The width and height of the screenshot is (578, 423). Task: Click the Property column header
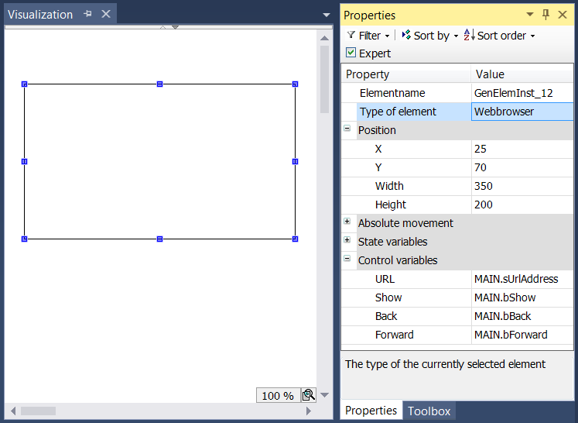406,74
